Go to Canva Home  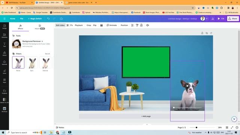(12, 19)
